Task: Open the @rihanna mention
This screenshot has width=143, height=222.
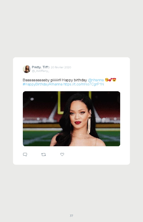Action: point(96,80)
